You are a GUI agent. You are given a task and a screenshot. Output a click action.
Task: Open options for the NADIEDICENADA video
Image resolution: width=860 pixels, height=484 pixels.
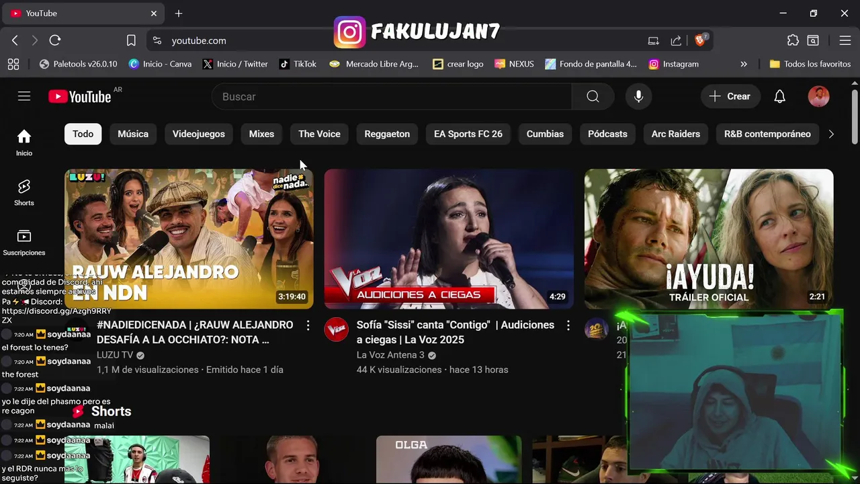pyautogui.click(x=308, y=325)
